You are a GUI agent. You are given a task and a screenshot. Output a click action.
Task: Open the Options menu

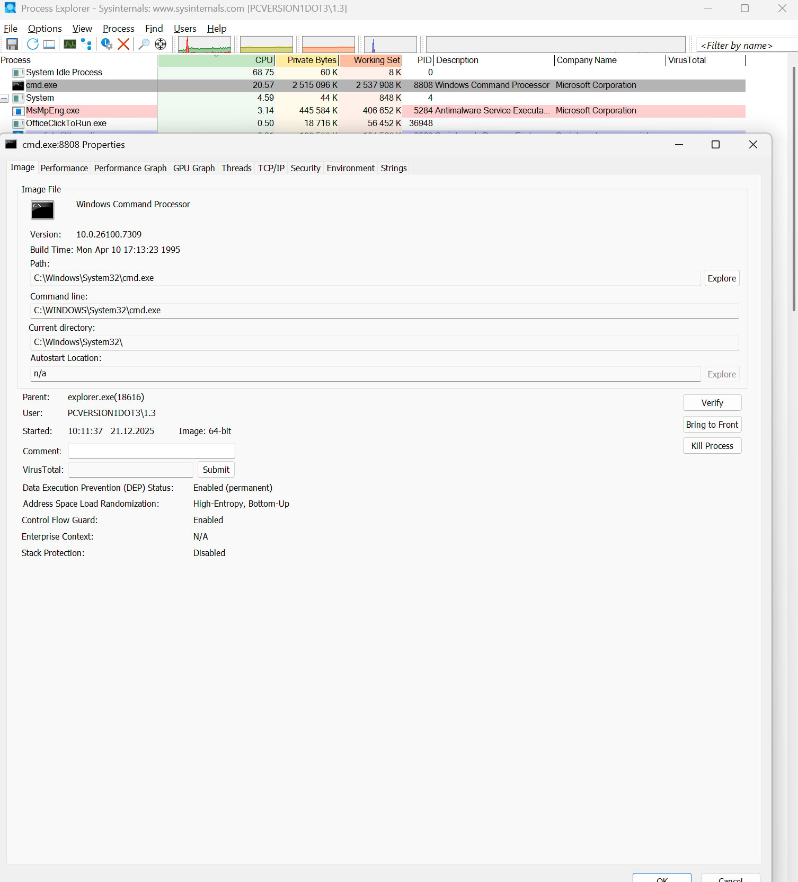(x=45, y=29)
